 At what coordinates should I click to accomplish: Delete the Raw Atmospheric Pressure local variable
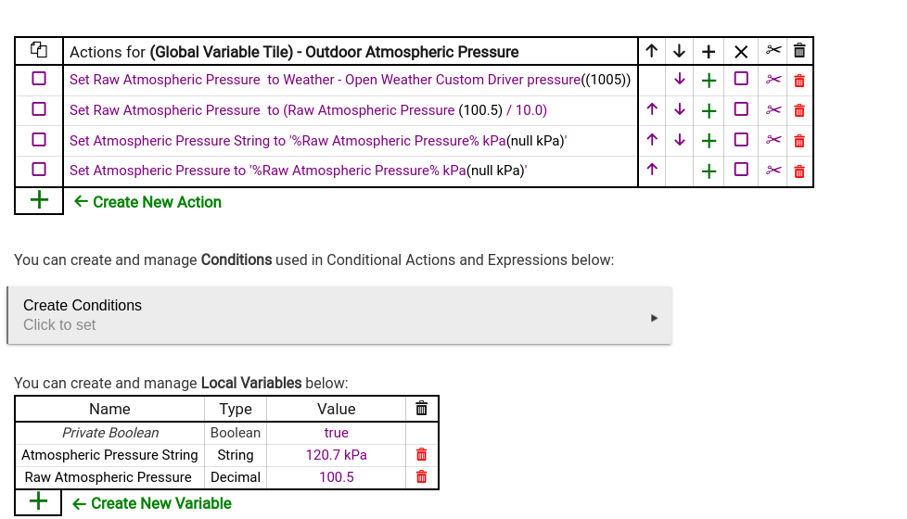coord(422,476)
